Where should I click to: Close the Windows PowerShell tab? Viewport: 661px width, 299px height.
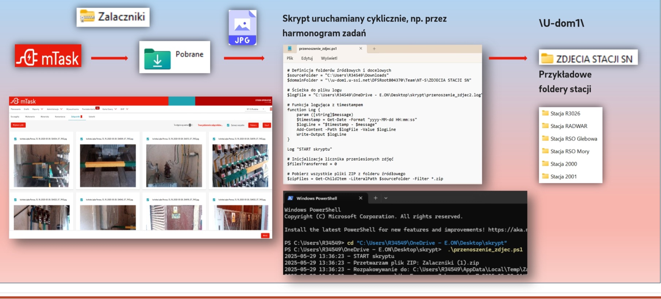[x=361, y=198]
